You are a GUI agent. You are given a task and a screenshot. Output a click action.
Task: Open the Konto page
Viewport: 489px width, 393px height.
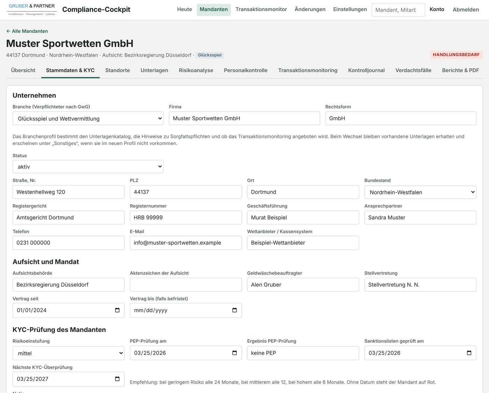pyautogui.click(x=437, y=9)
